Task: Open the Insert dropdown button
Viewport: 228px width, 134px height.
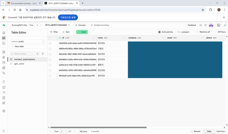Action: tap(82, 32)
